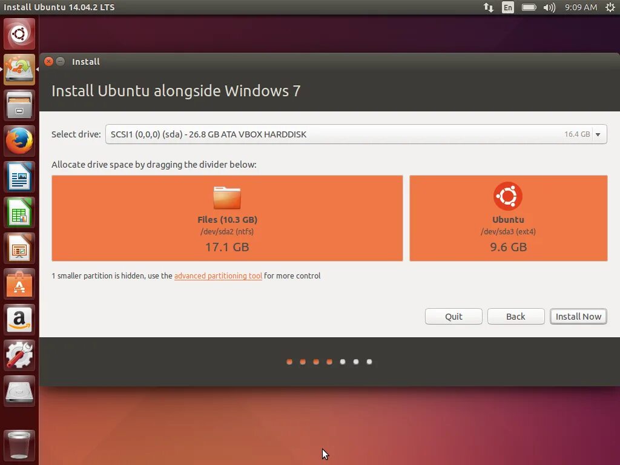This screenshot has height=465, width=620.
Task: Click the divider between Files and Ubuntu partitions
Action: click(406, 218)
